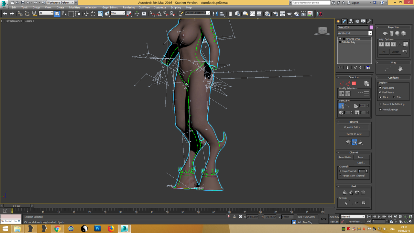414x233 pixels.
Task: Click Configure Modifier Sets icon
Action: point(368,67)
